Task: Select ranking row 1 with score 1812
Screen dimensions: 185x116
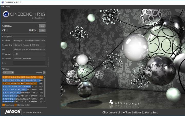Action: [23, 77]
